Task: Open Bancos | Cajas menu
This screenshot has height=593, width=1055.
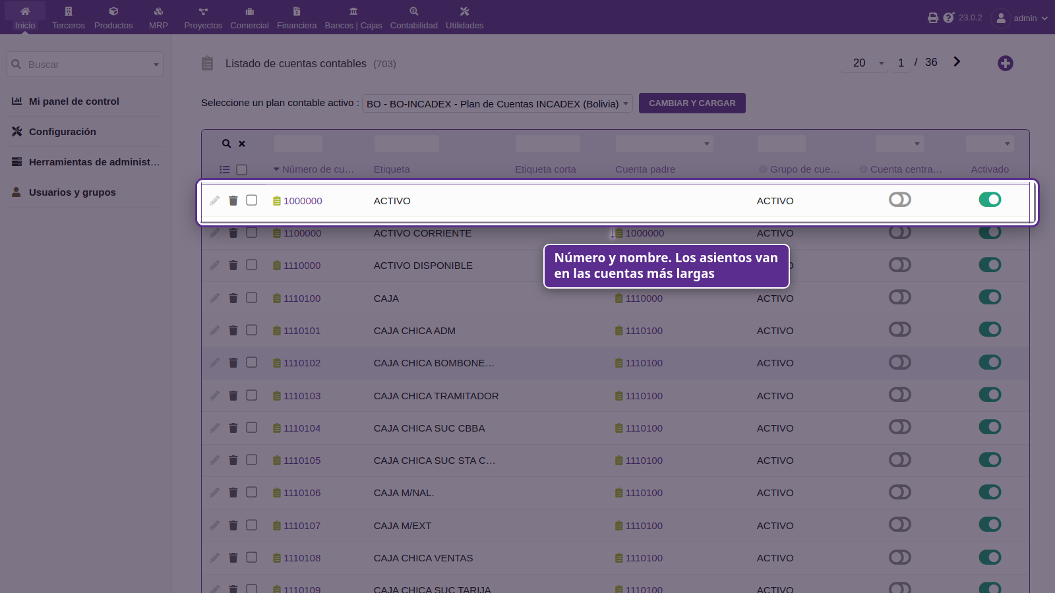Action: click(x=353, y=18)
